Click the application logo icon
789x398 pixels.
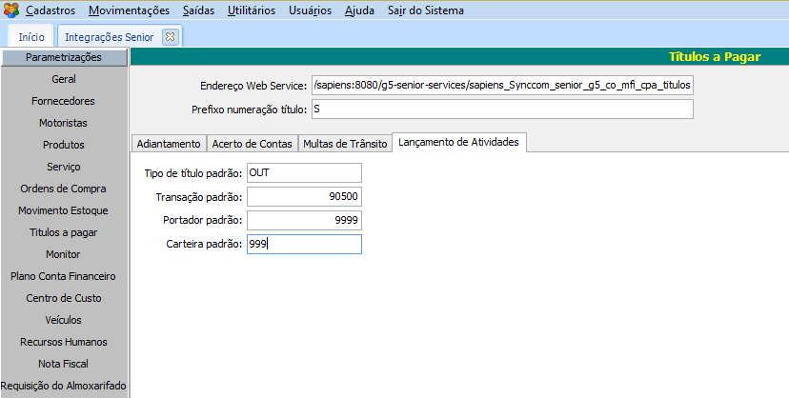11,10
